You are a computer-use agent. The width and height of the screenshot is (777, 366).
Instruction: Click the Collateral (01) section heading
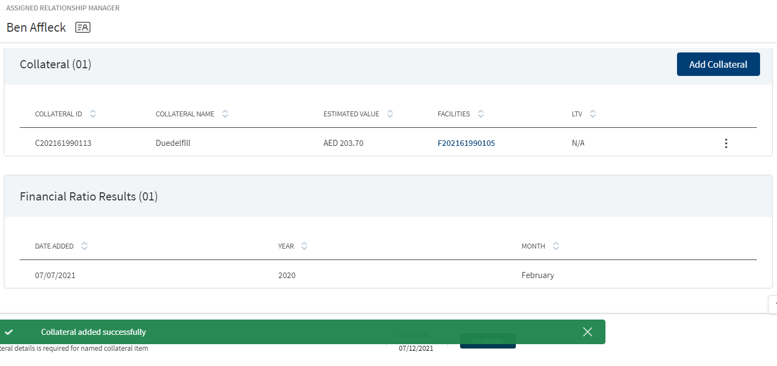[55, 64]
